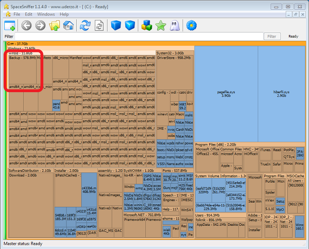Select the 'SoftwareDistribution - 2.1Gb' header
Viewport: 309px width, 249px height.
pos(30,170)
